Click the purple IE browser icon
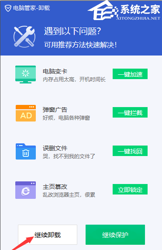 click(x=25, y=190)
